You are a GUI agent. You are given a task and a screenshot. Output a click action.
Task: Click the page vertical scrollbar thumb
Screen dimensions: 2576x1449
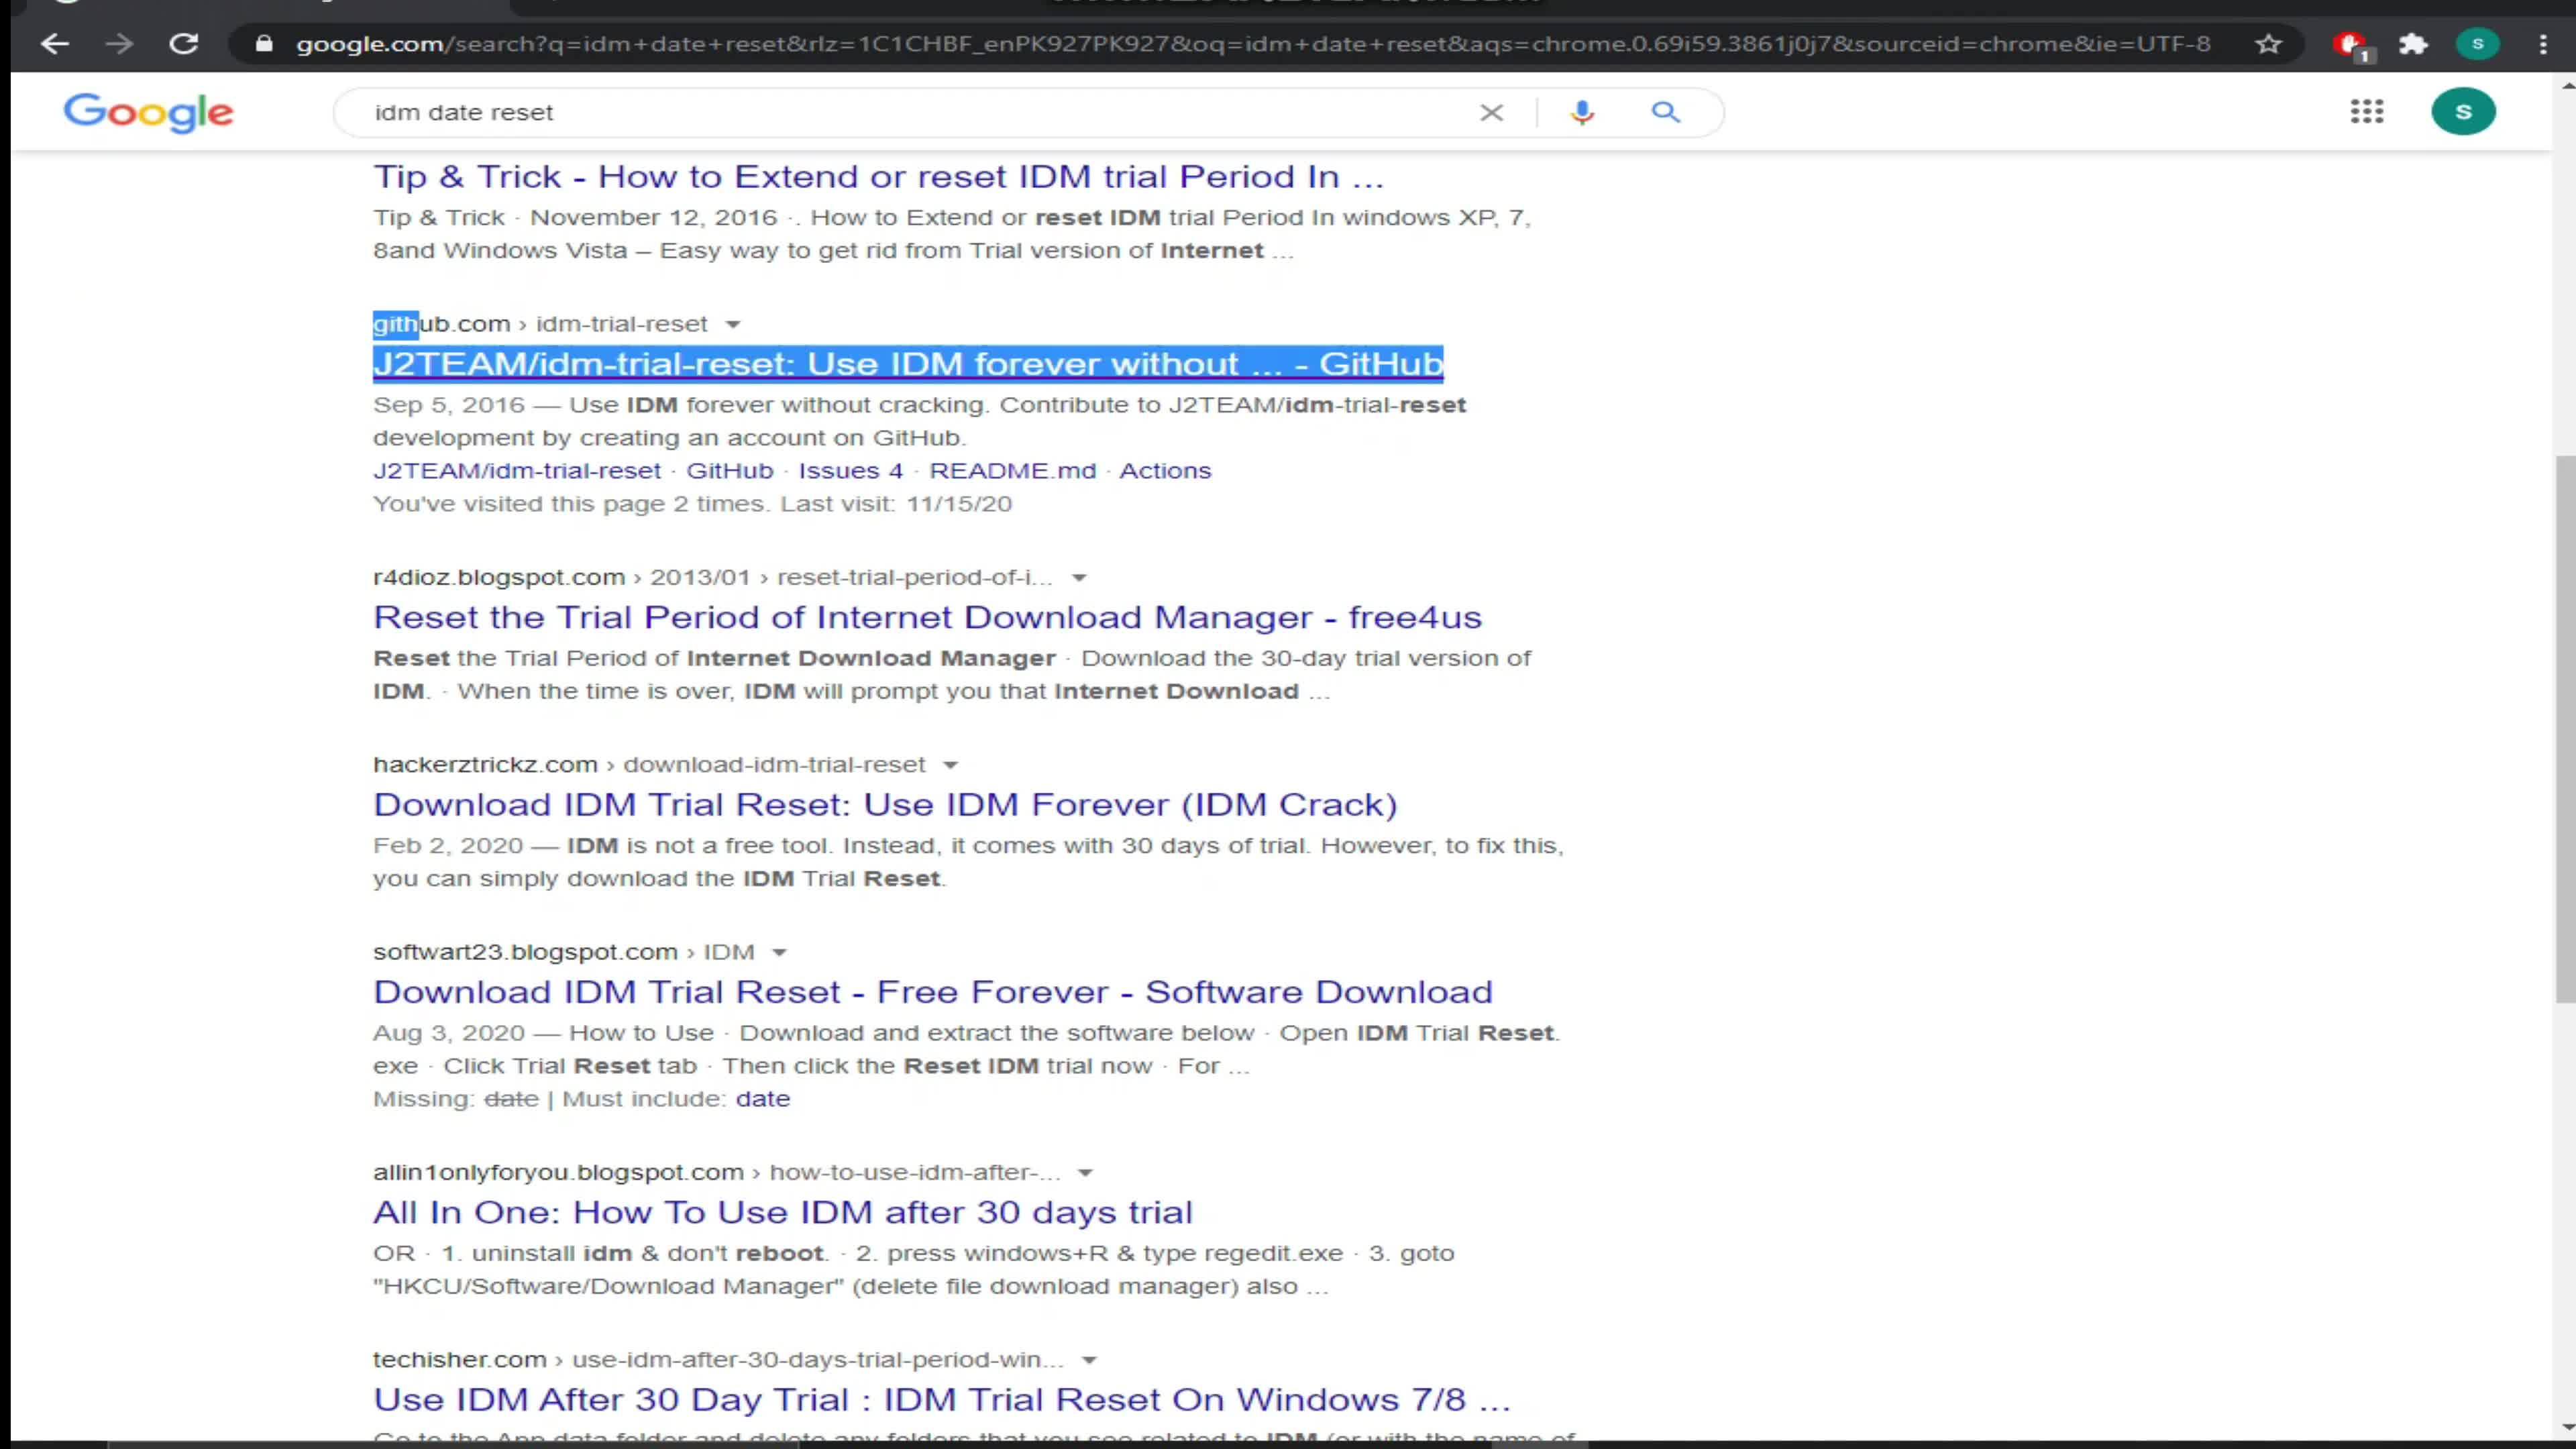point(2566,728)
